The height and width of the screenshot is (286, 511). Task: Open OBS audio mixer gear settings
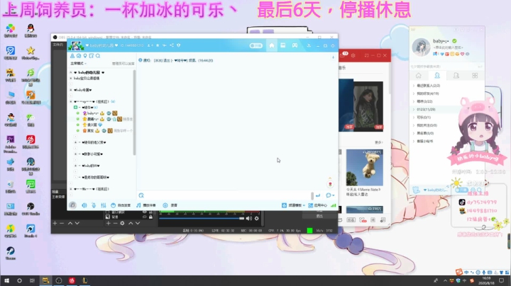[257, 219]
